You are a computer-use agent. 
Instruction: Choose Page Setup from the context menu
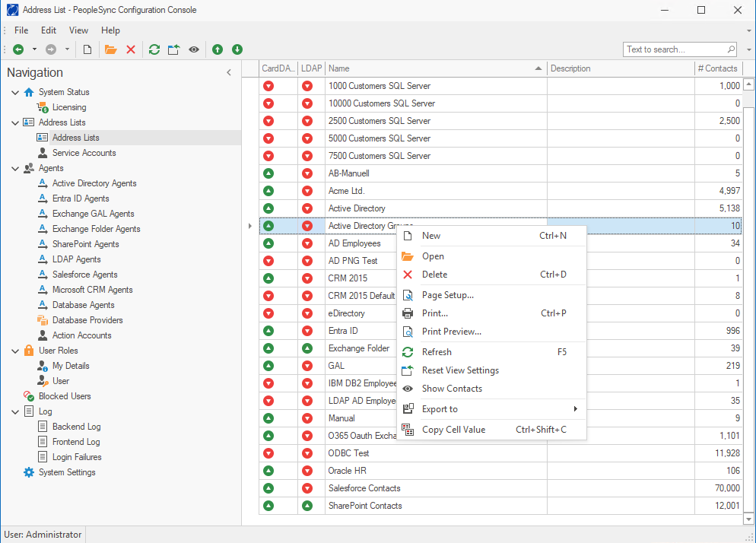coord(491,295)
